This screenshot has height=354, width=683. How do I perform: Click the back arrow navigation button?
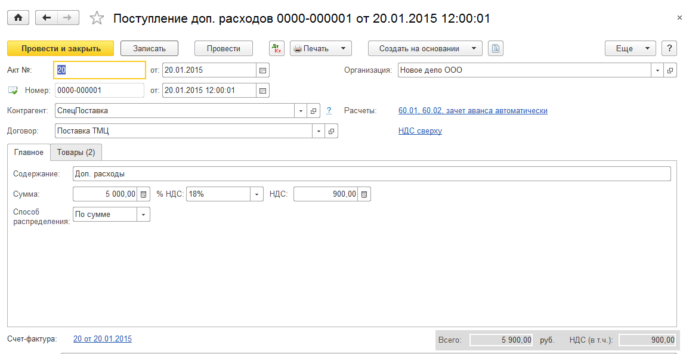pyautogui.click(x=46, y=18)
